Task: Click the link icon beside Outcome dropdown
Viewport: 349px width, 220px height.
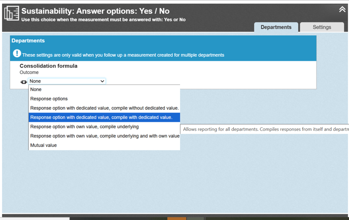Action: [23, 82]
